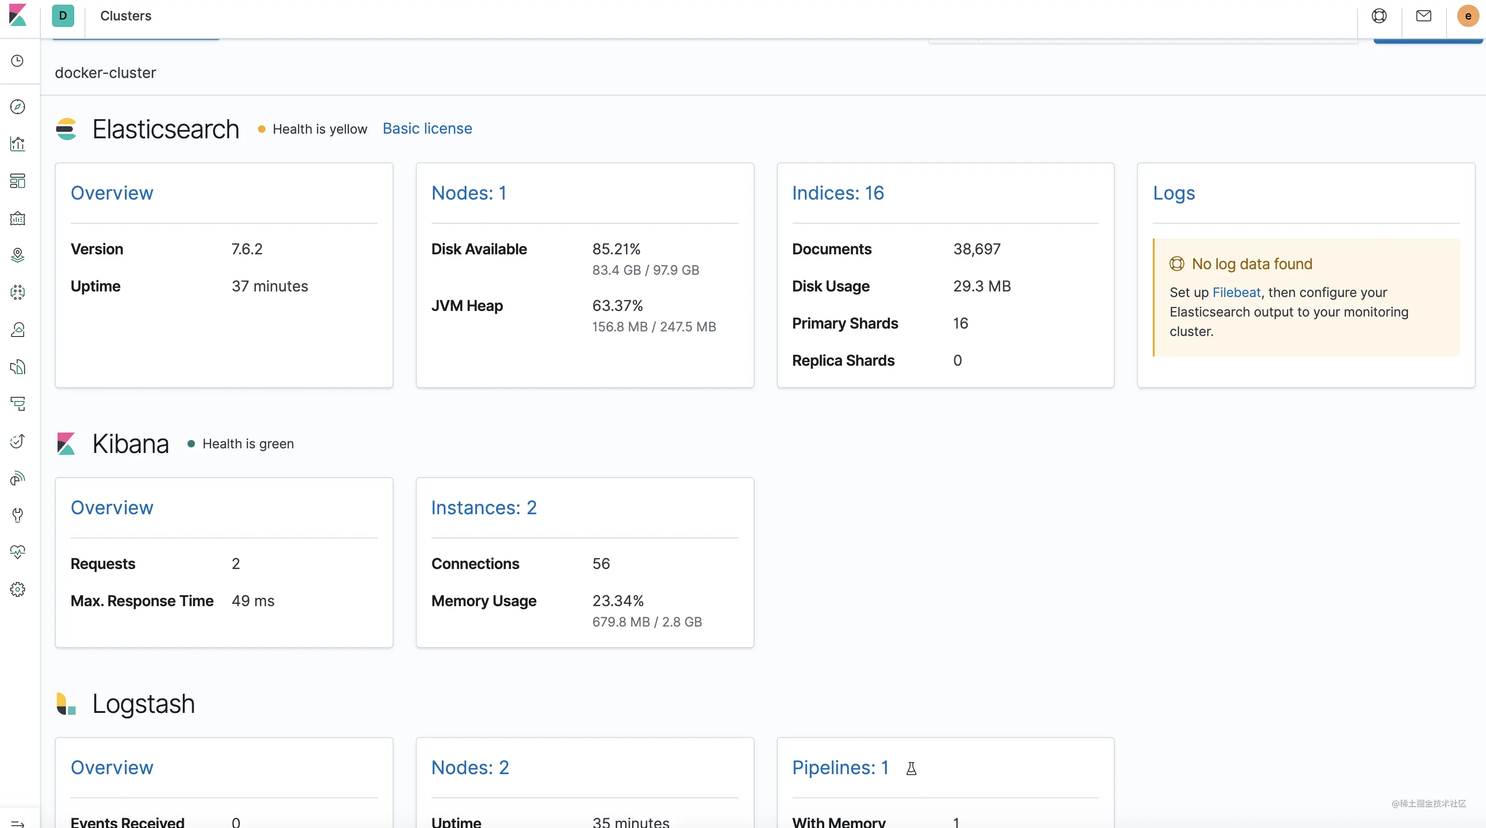Click the Logstash logo icon

66,704
